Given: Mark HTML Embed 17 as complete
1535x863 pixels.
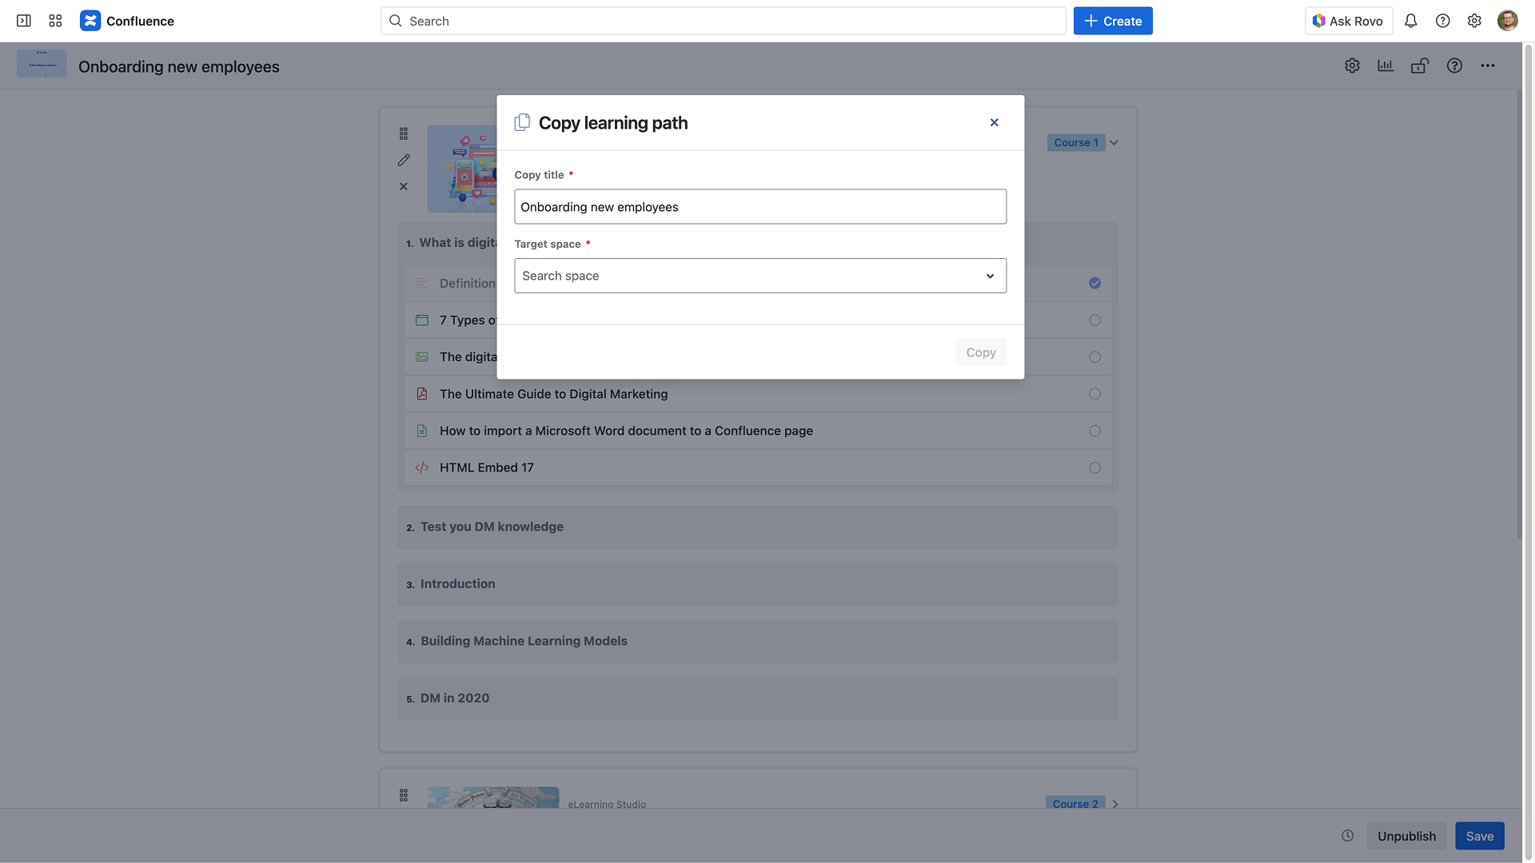Looking at the screenshot, I should (x=1094, y=467).
